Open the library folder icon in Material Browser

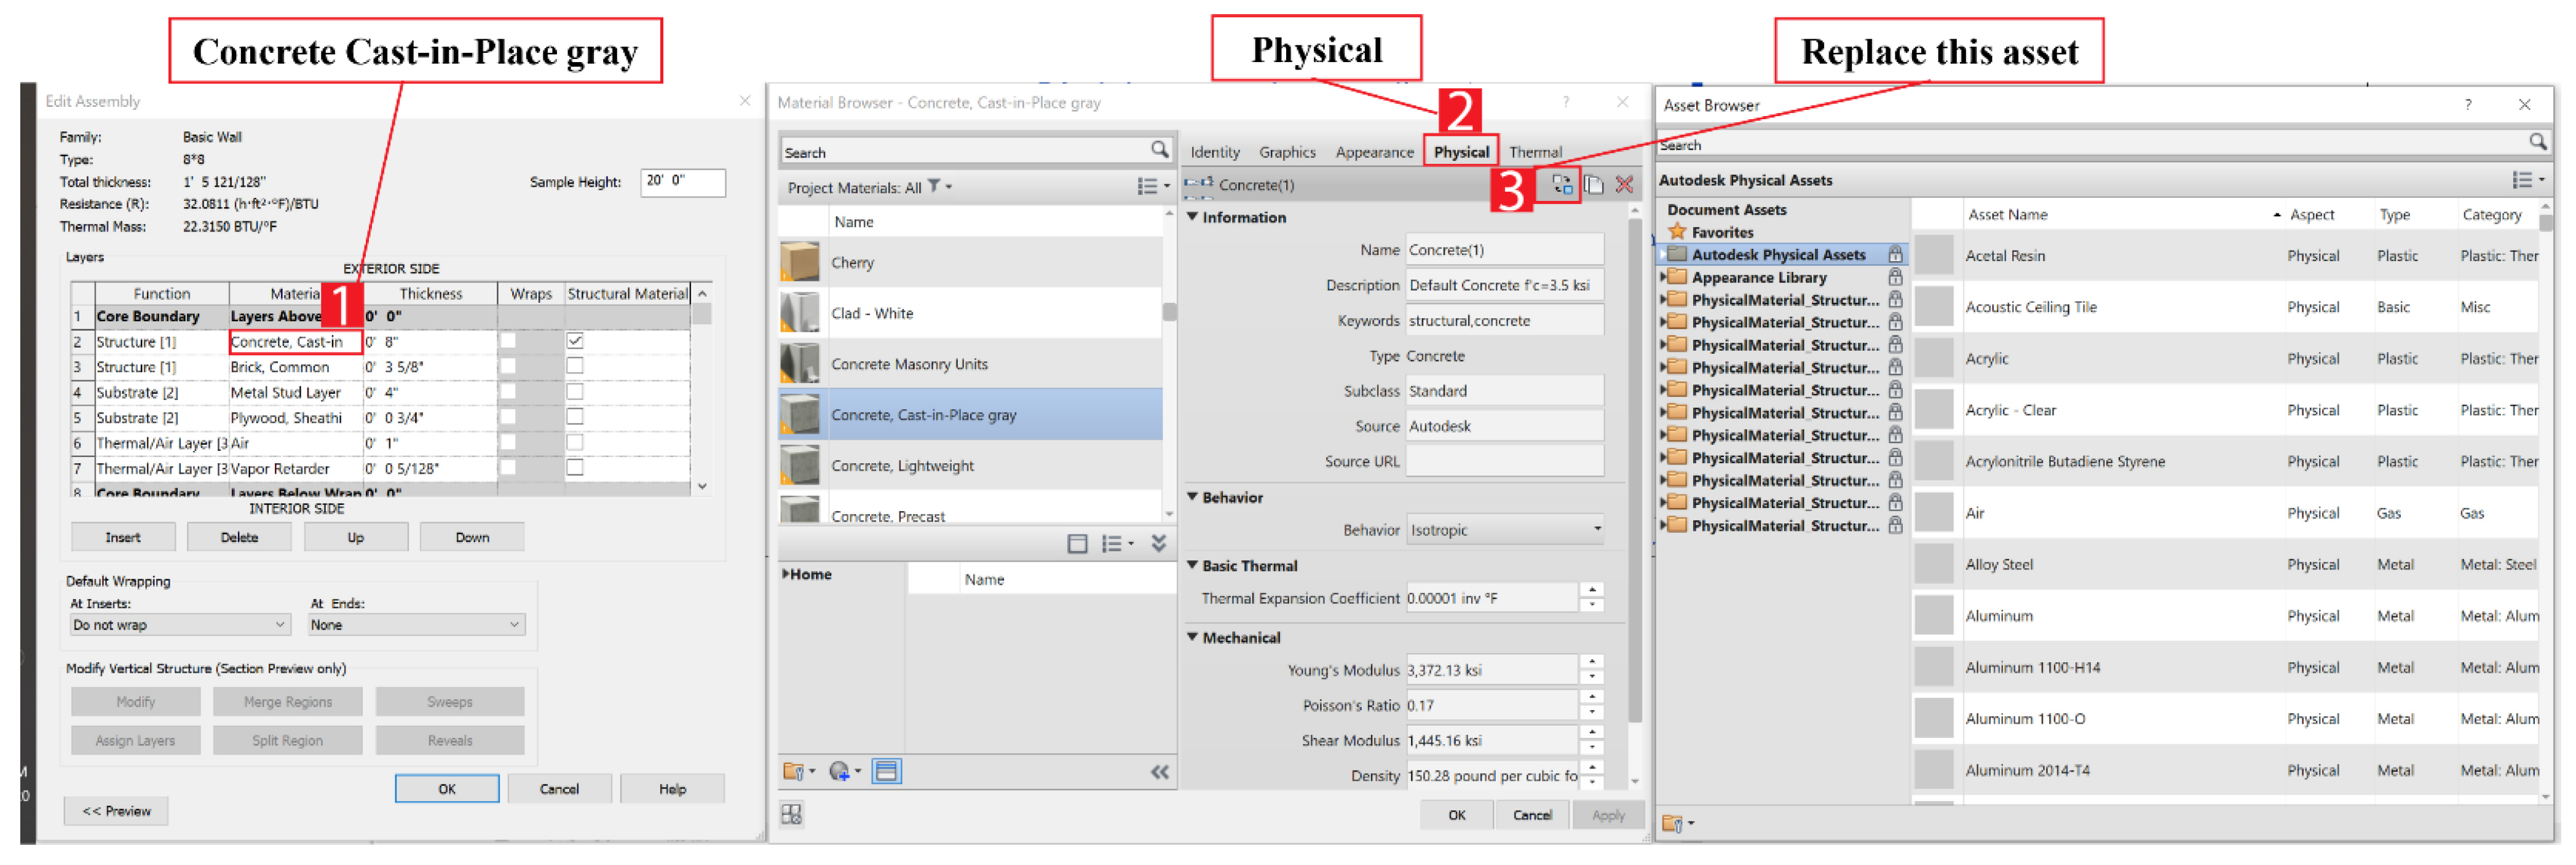pyautogui.click(x=794, y=771)
